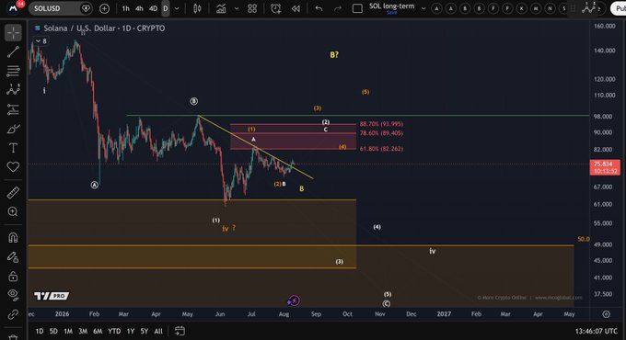
Task: Open the user profile menu avatar
Action: point(14,8)
